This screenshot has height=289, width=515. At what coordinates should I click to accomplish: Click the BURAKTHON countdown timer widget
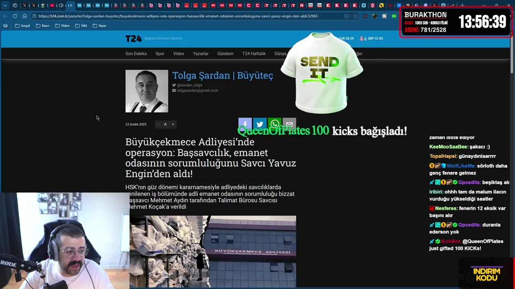point(456,22)
